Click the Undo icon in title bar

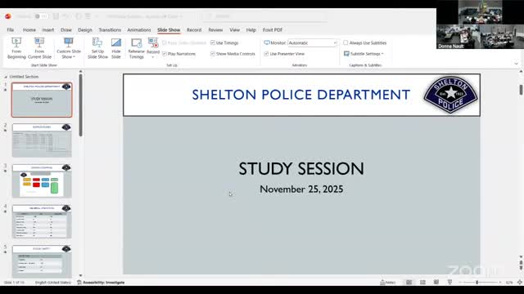click(x=66, y=16)
